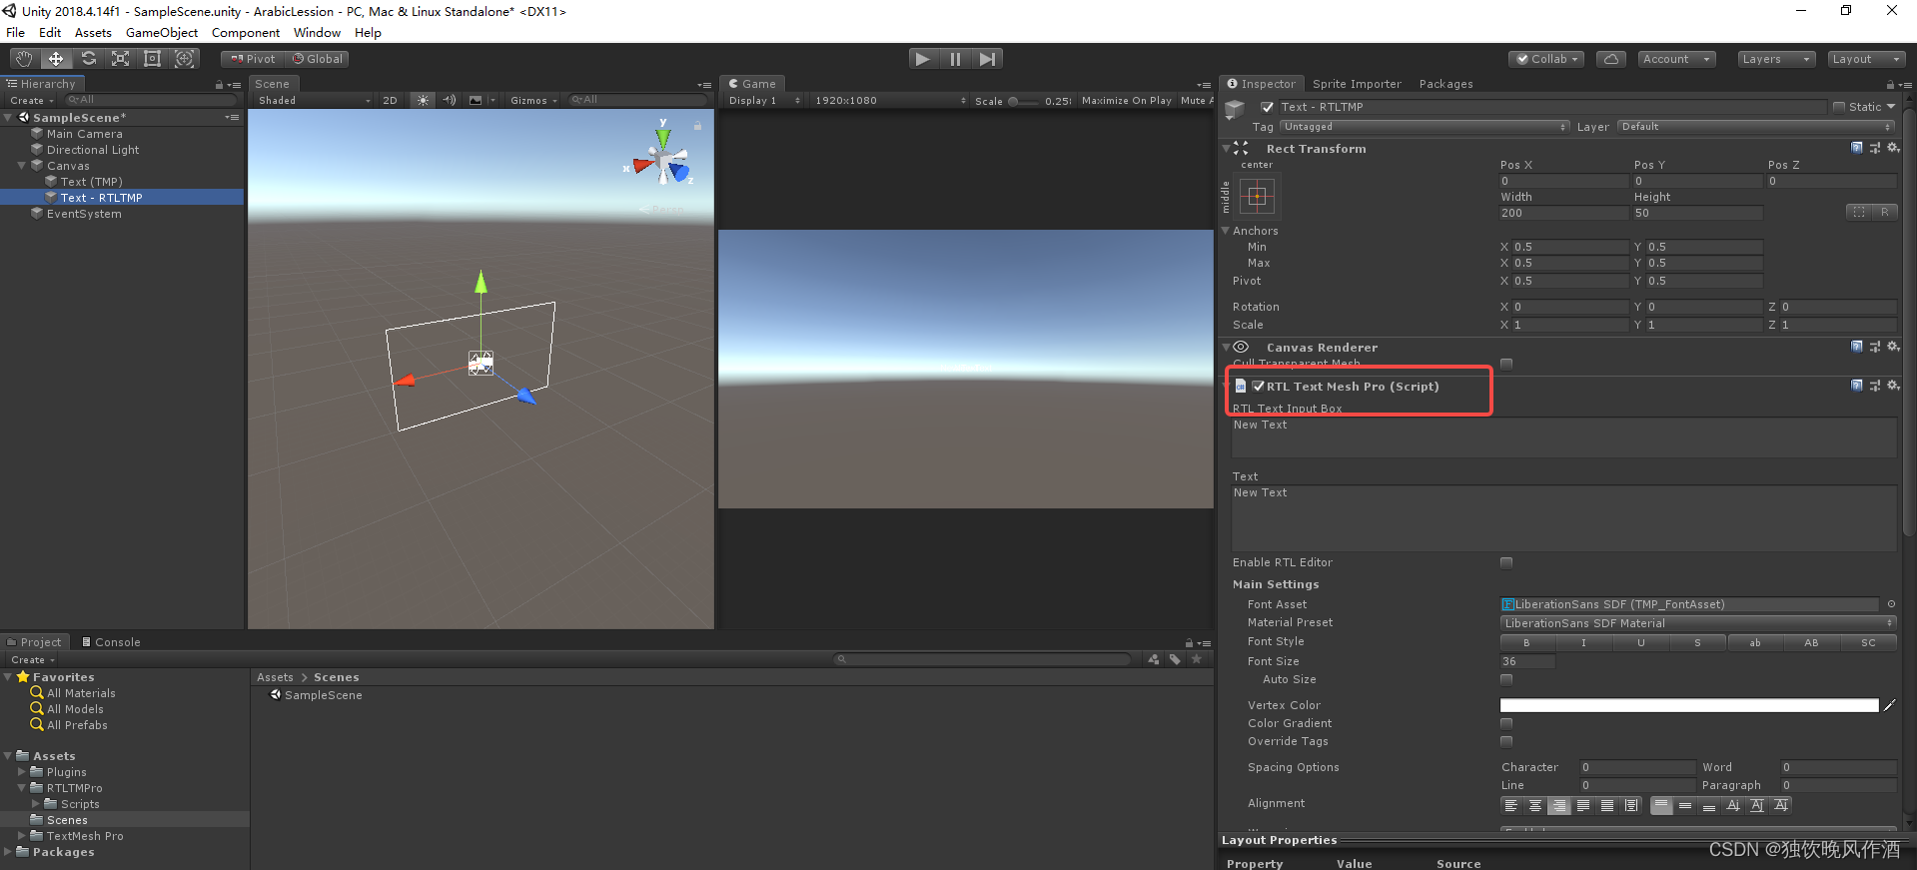Click Project search by label icon
This screenshot has height=870, width=1917.
click(1175, 659)
